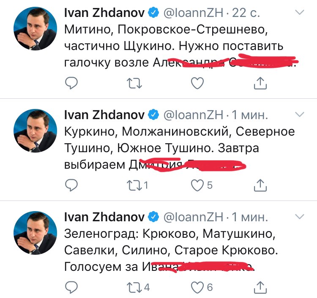Reply to the Зеленоград tweet

coord(72,287)
